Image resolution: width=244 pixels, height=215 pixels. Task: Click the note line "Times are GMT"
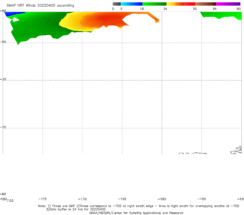coord(64,206)
